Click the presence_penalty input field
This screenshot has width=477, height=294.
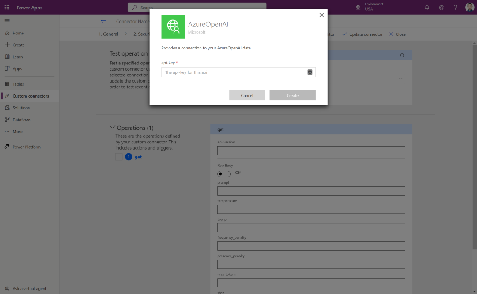(x=311, y=264)
